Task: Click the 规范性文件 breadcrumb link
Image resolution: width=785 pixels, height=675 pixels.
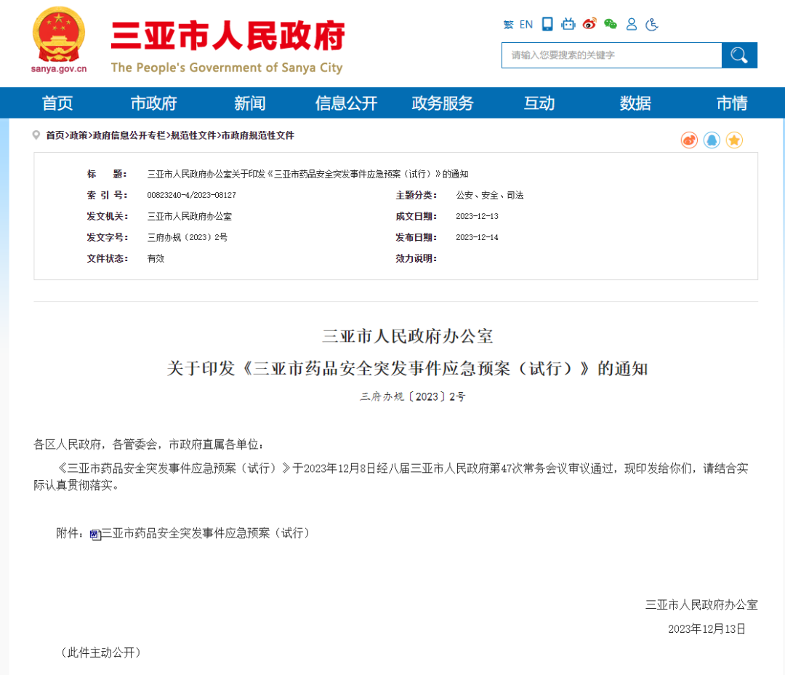Action: [x=193, y=135]
